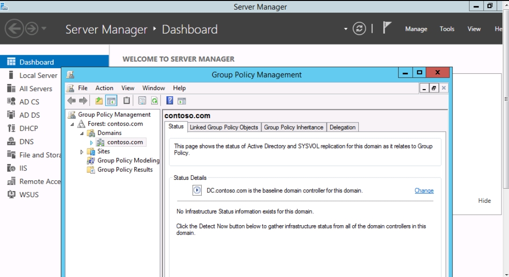
Task: Click the clipboard Paste toolbar icon
Action: click(127, 101)
